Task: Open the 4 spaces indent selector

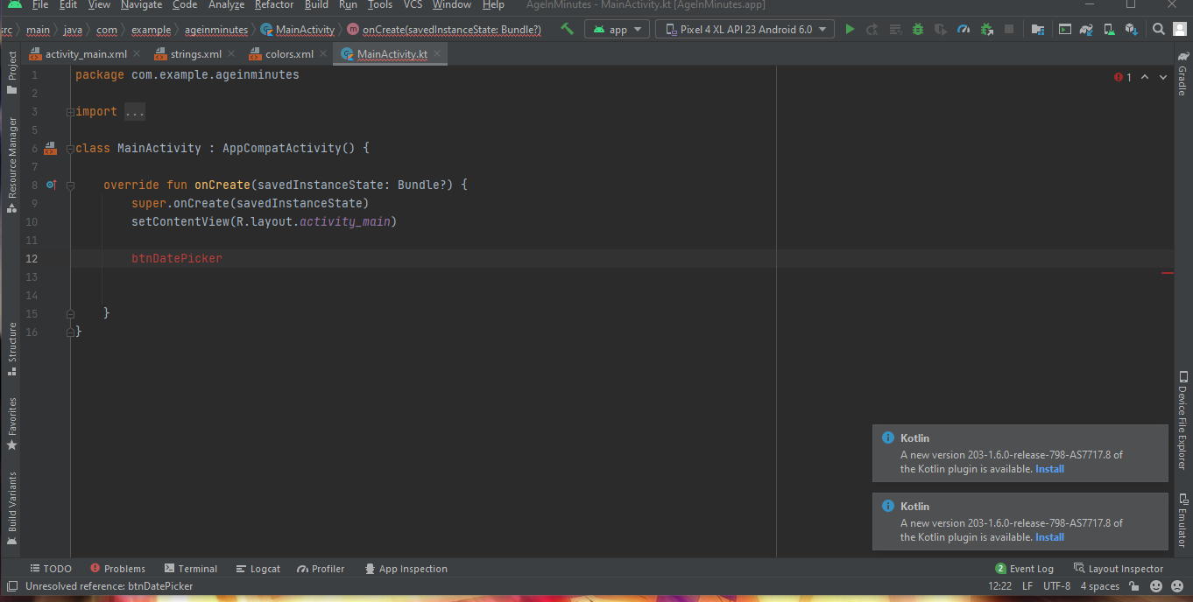Action: [x=1099, y=586]
